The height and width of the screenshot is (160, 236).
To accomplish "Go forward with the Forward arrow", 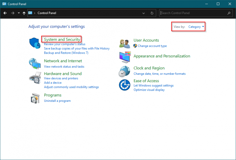I will (x=13, y=13).
